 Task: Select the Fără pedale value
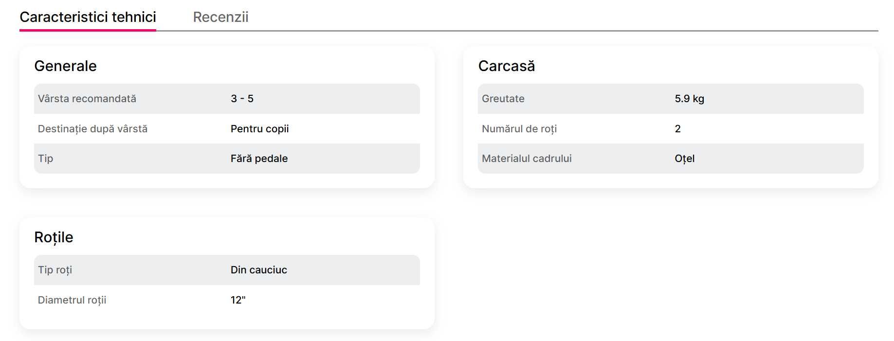(259, 159)
